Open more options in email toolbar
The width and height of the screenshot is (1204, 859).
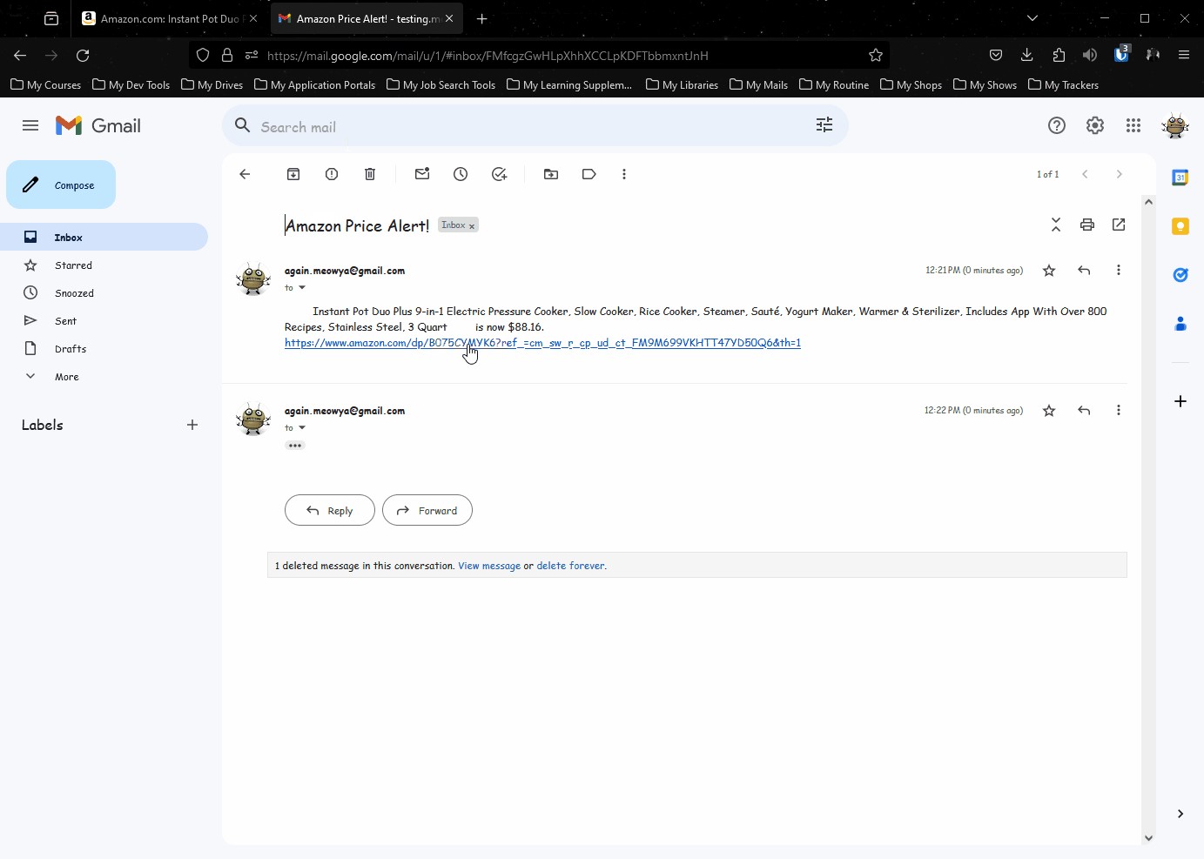pos(624,174)
